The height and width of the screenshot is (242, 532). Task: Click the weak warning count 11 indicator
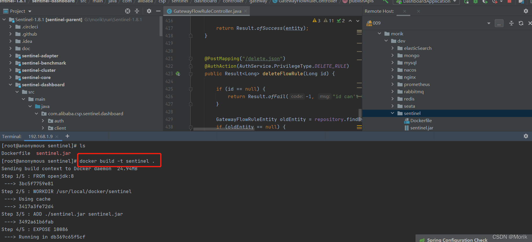click(x=329, y=21)
